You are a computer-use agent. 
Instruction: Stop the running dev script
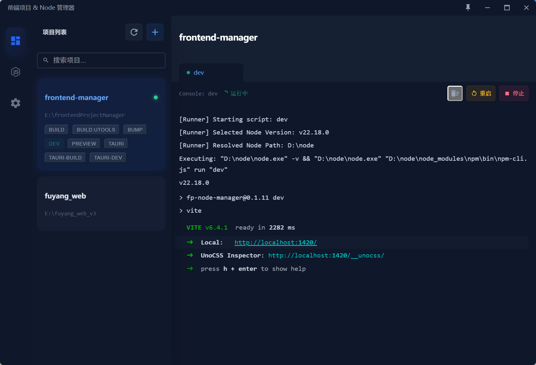(x=514, y=94)
